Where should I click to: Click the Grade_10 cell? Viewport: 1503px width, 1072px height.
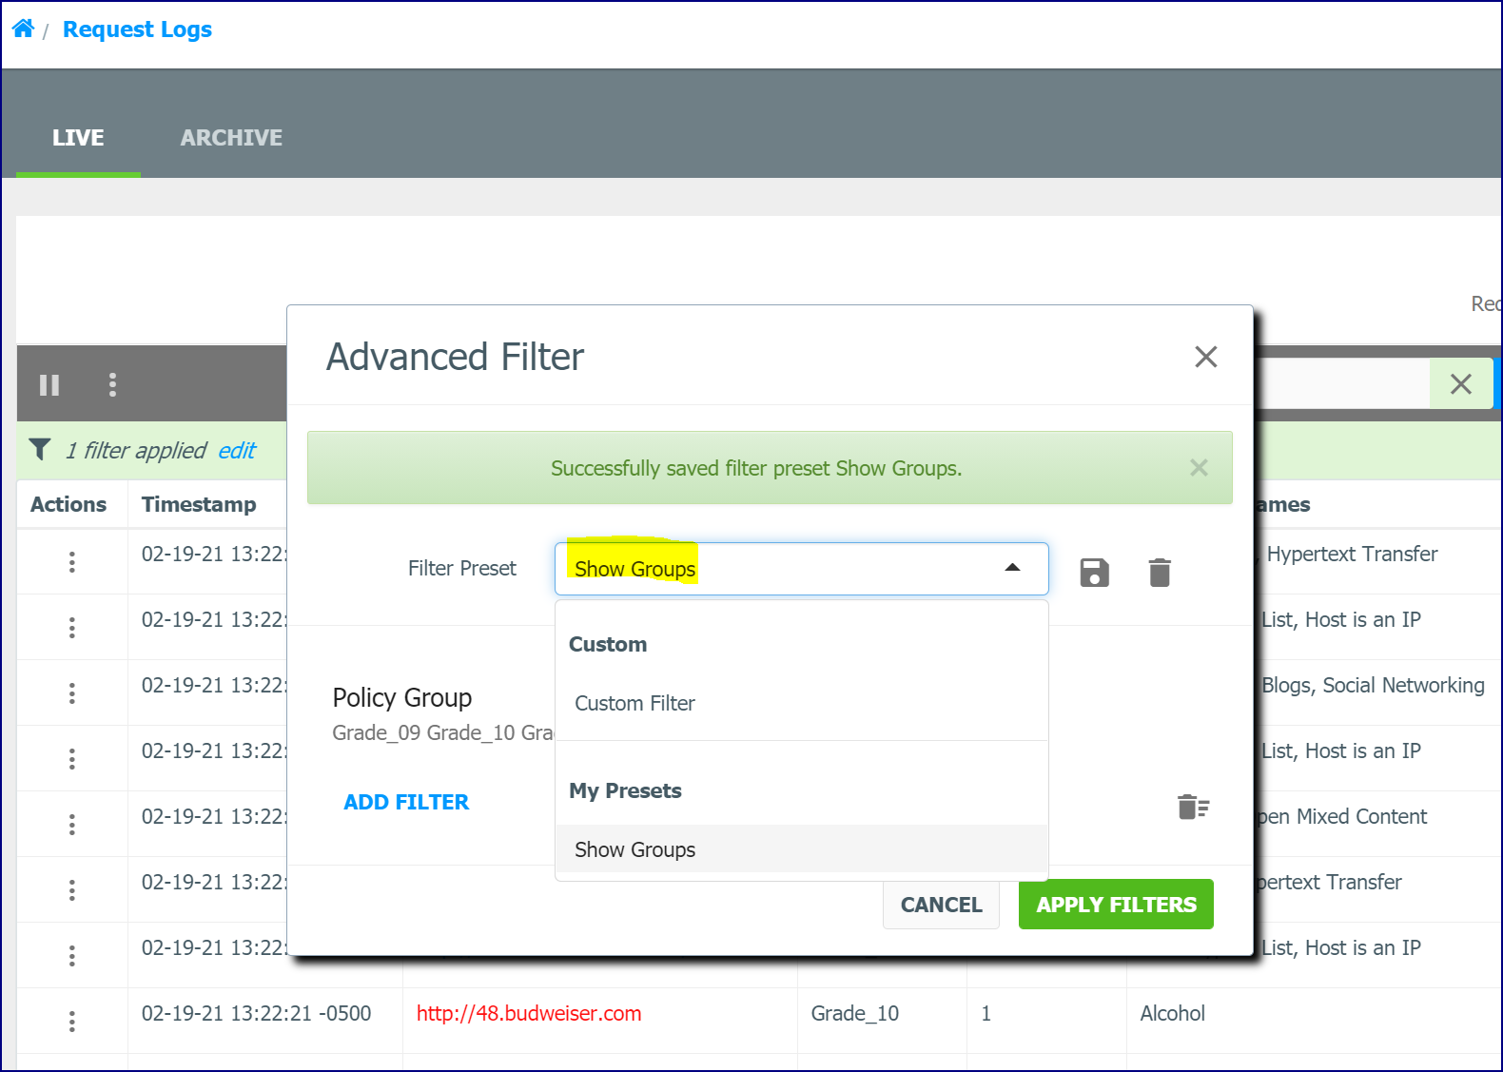854,1013
